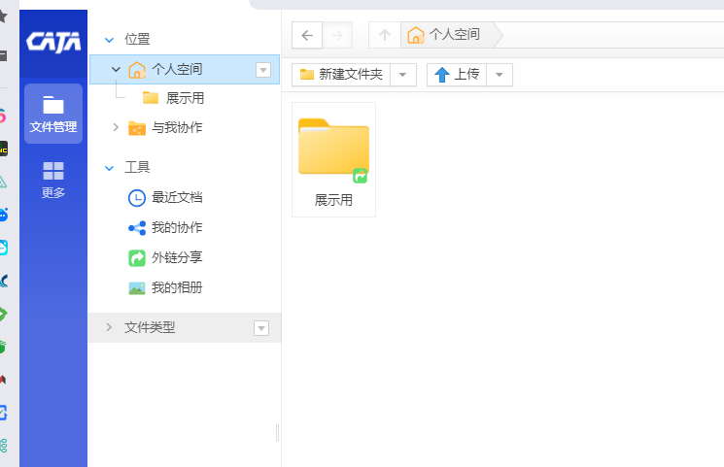The image size is (724, 467).
Task: Collapse the 工具 section
Action: [110, 167]
